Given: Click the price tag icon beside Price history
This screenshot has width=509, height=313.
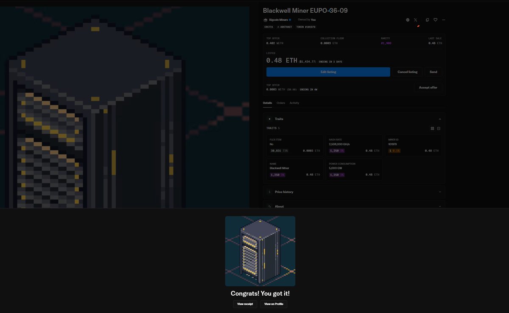Looking at the screenshot, I should click(269, 191).
